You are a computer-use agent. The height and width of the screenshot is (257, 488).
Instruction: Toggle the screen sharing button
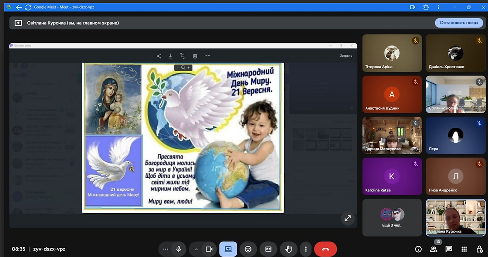pos(228,249)
